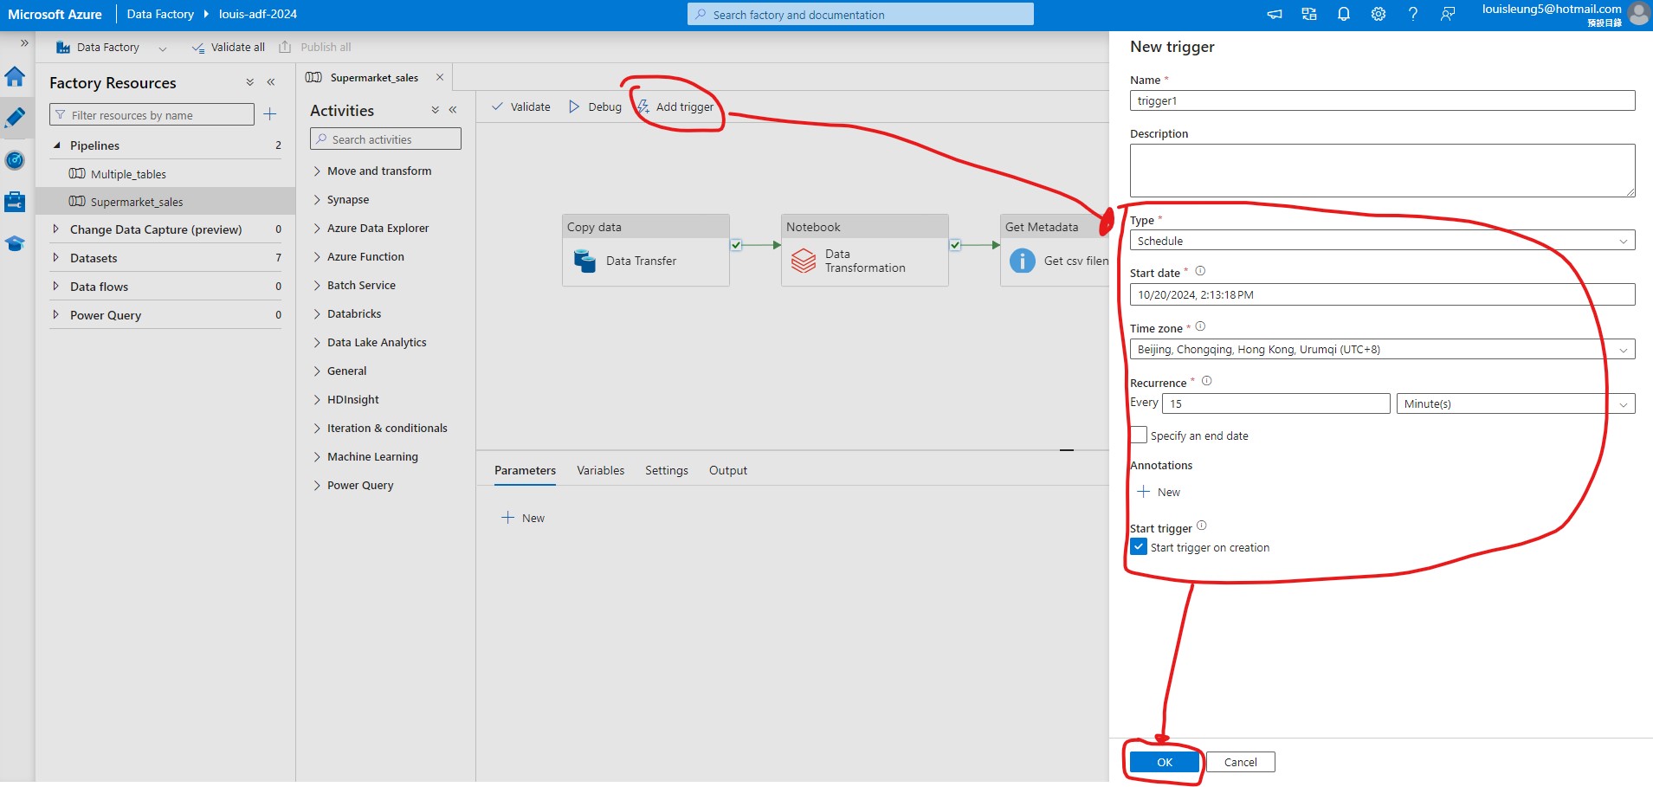Select the Monitor gauge icon in sidebar

pyautogui.click(x=16, y=160)
